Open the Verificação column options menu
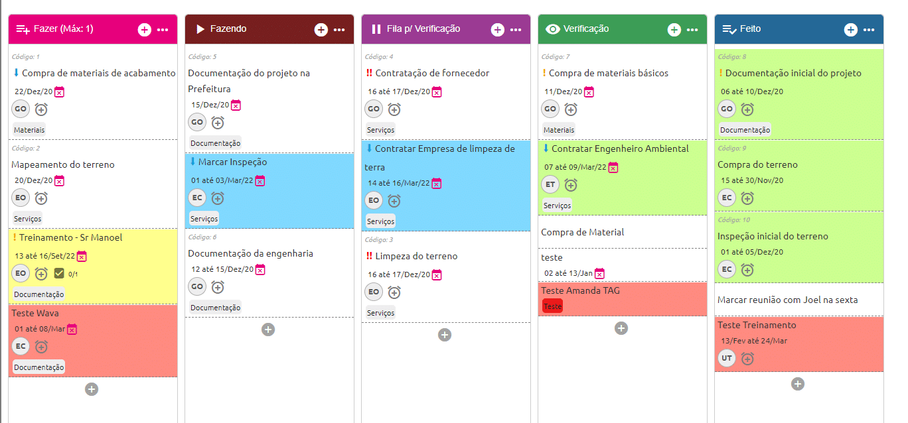The height and width of the screenshot is (423, 908). pos(692,29)
